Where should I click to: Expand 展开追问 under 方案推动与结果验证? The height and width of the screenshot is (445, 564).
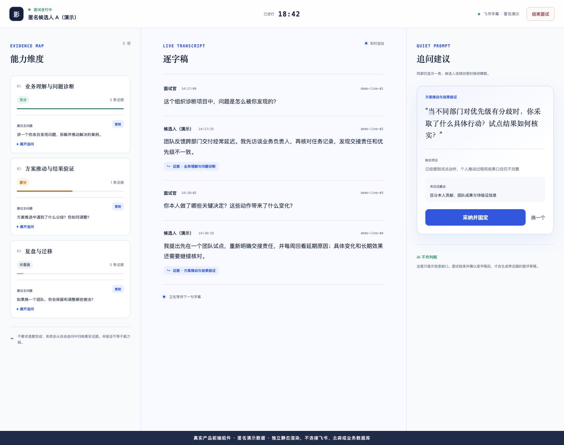pyautogui.click(x=25, y=227)
